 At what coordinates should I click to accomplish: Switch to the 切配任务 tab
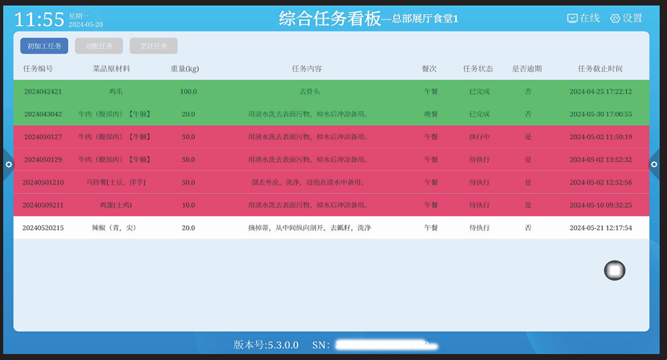click(x=99, y=46)
